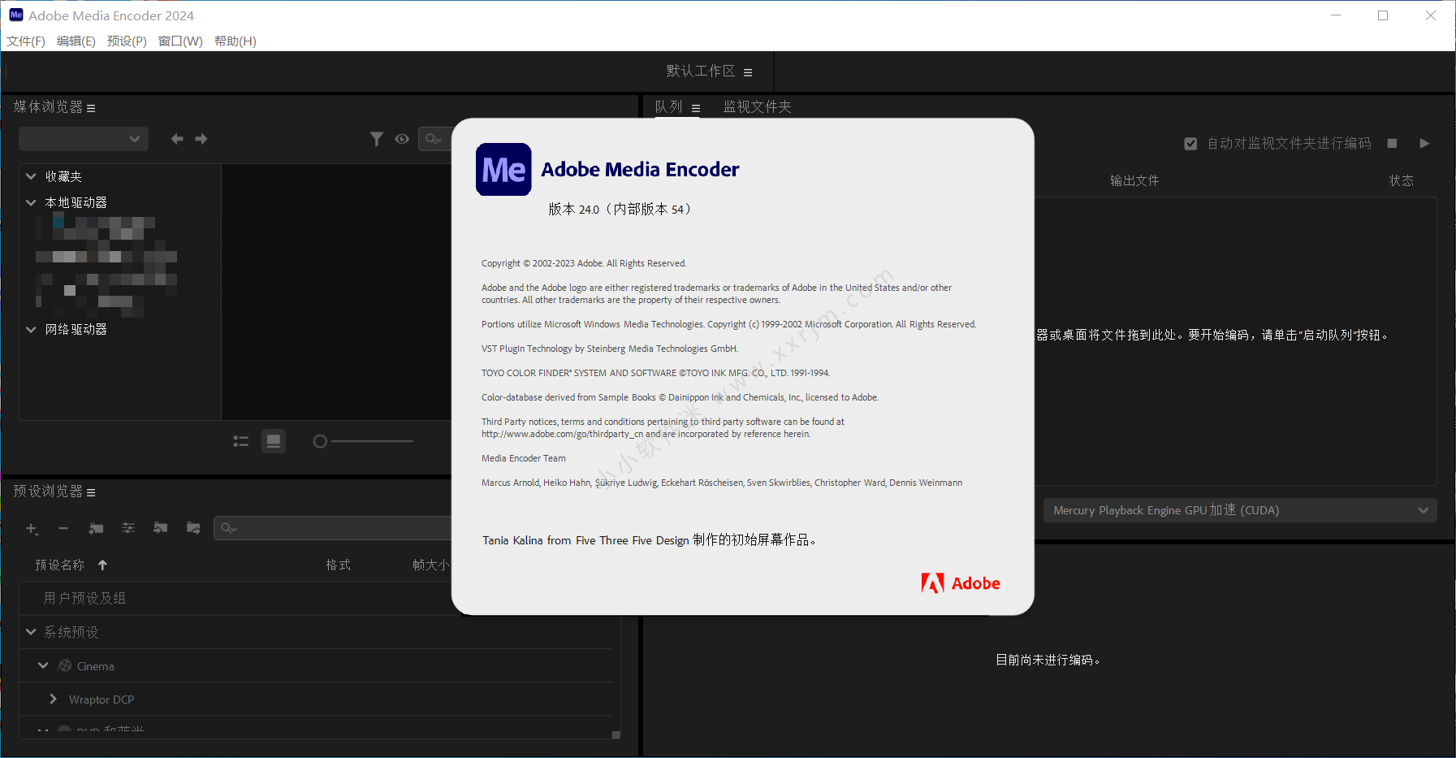
Task: Click the start queue play button
Action: point(1424,144)
